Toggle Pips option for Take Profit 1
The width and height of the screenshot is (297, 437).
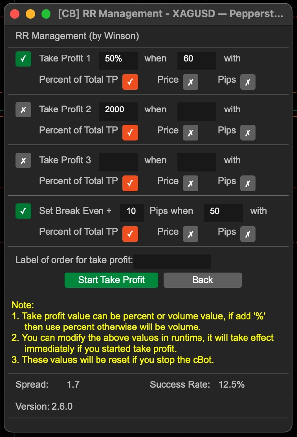coord(247,81)
